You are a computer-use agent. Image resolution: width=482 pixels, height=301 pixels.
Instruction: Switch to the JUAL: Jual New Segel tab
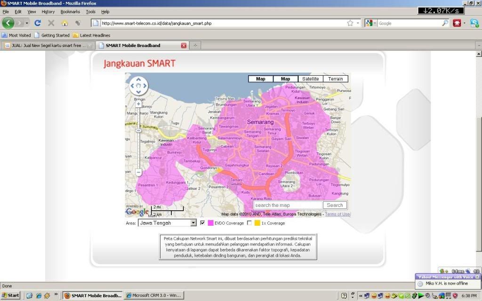[x=47, y=46]
